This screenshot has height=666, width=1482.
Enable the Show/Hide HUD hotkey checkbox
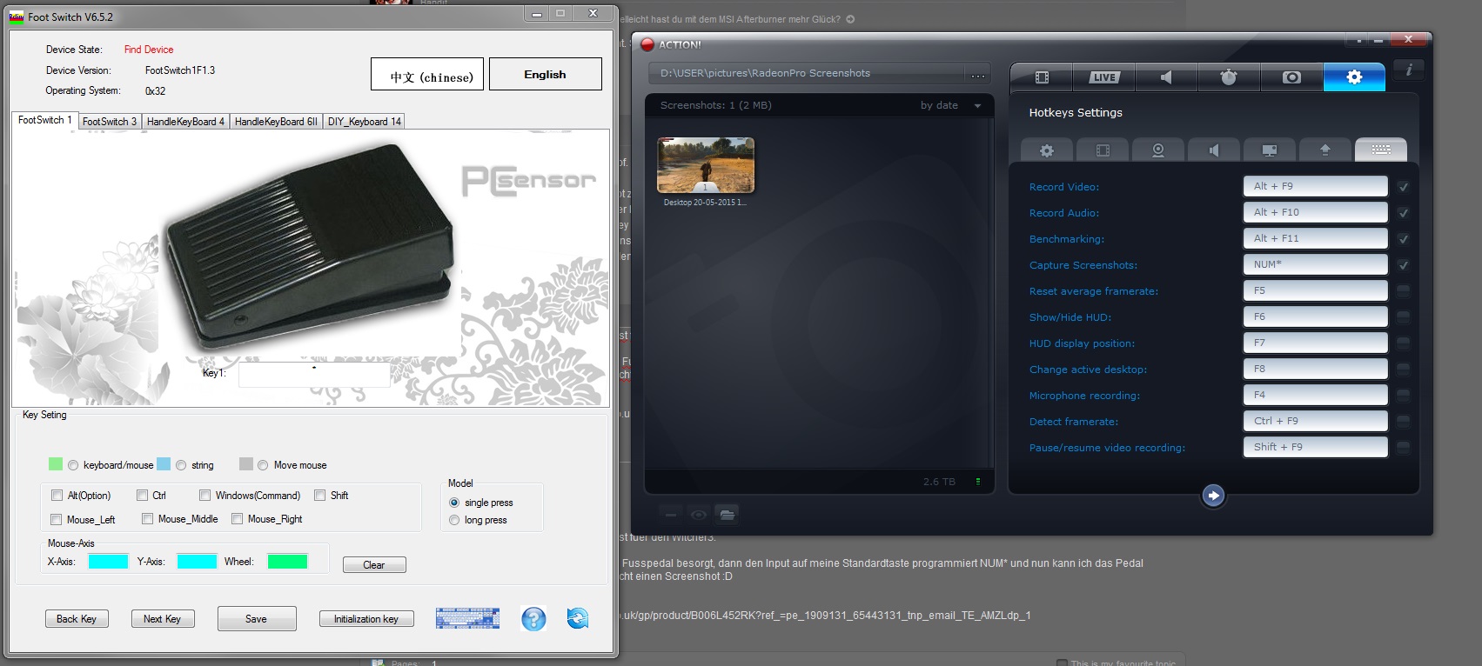coord(1403,317)
